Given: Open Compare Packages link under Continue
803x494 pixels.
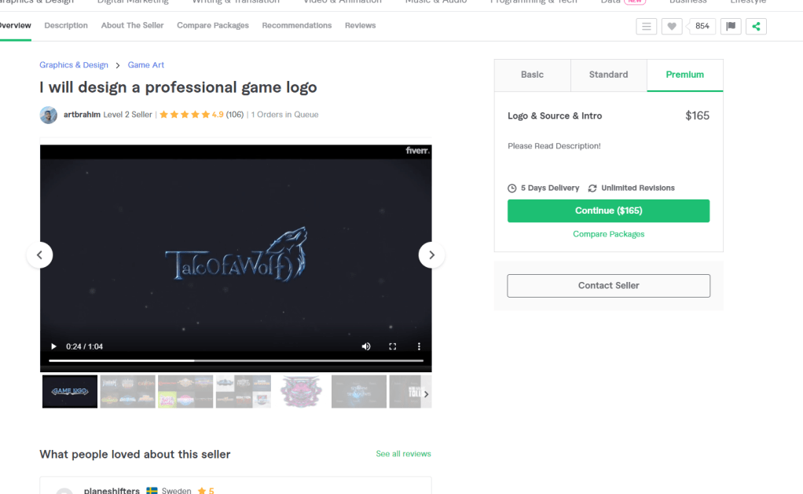Looking at the screenshot, I should [x=608, y=234].
